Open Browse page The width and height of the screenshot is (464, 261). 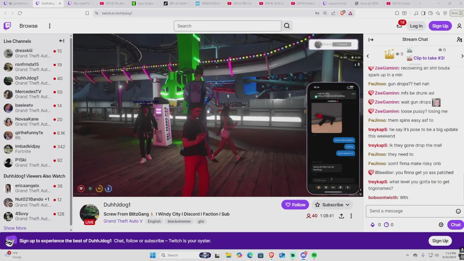(x=29, y=26)
